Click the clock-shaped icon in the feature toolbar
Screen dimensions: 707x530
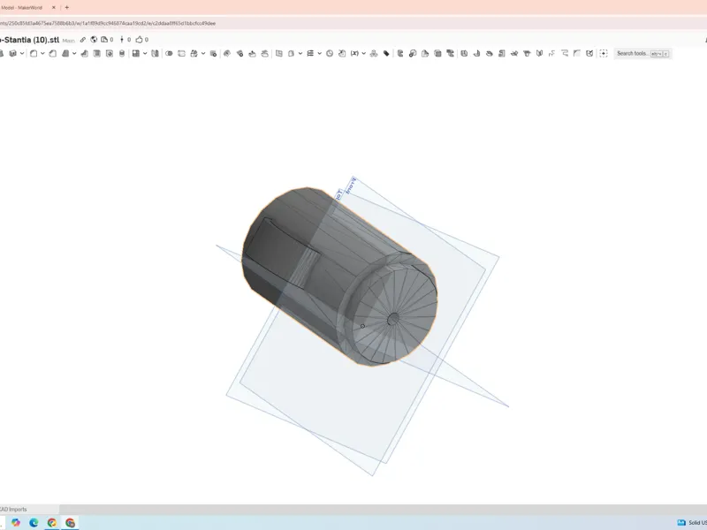click(x=330, y=53)
